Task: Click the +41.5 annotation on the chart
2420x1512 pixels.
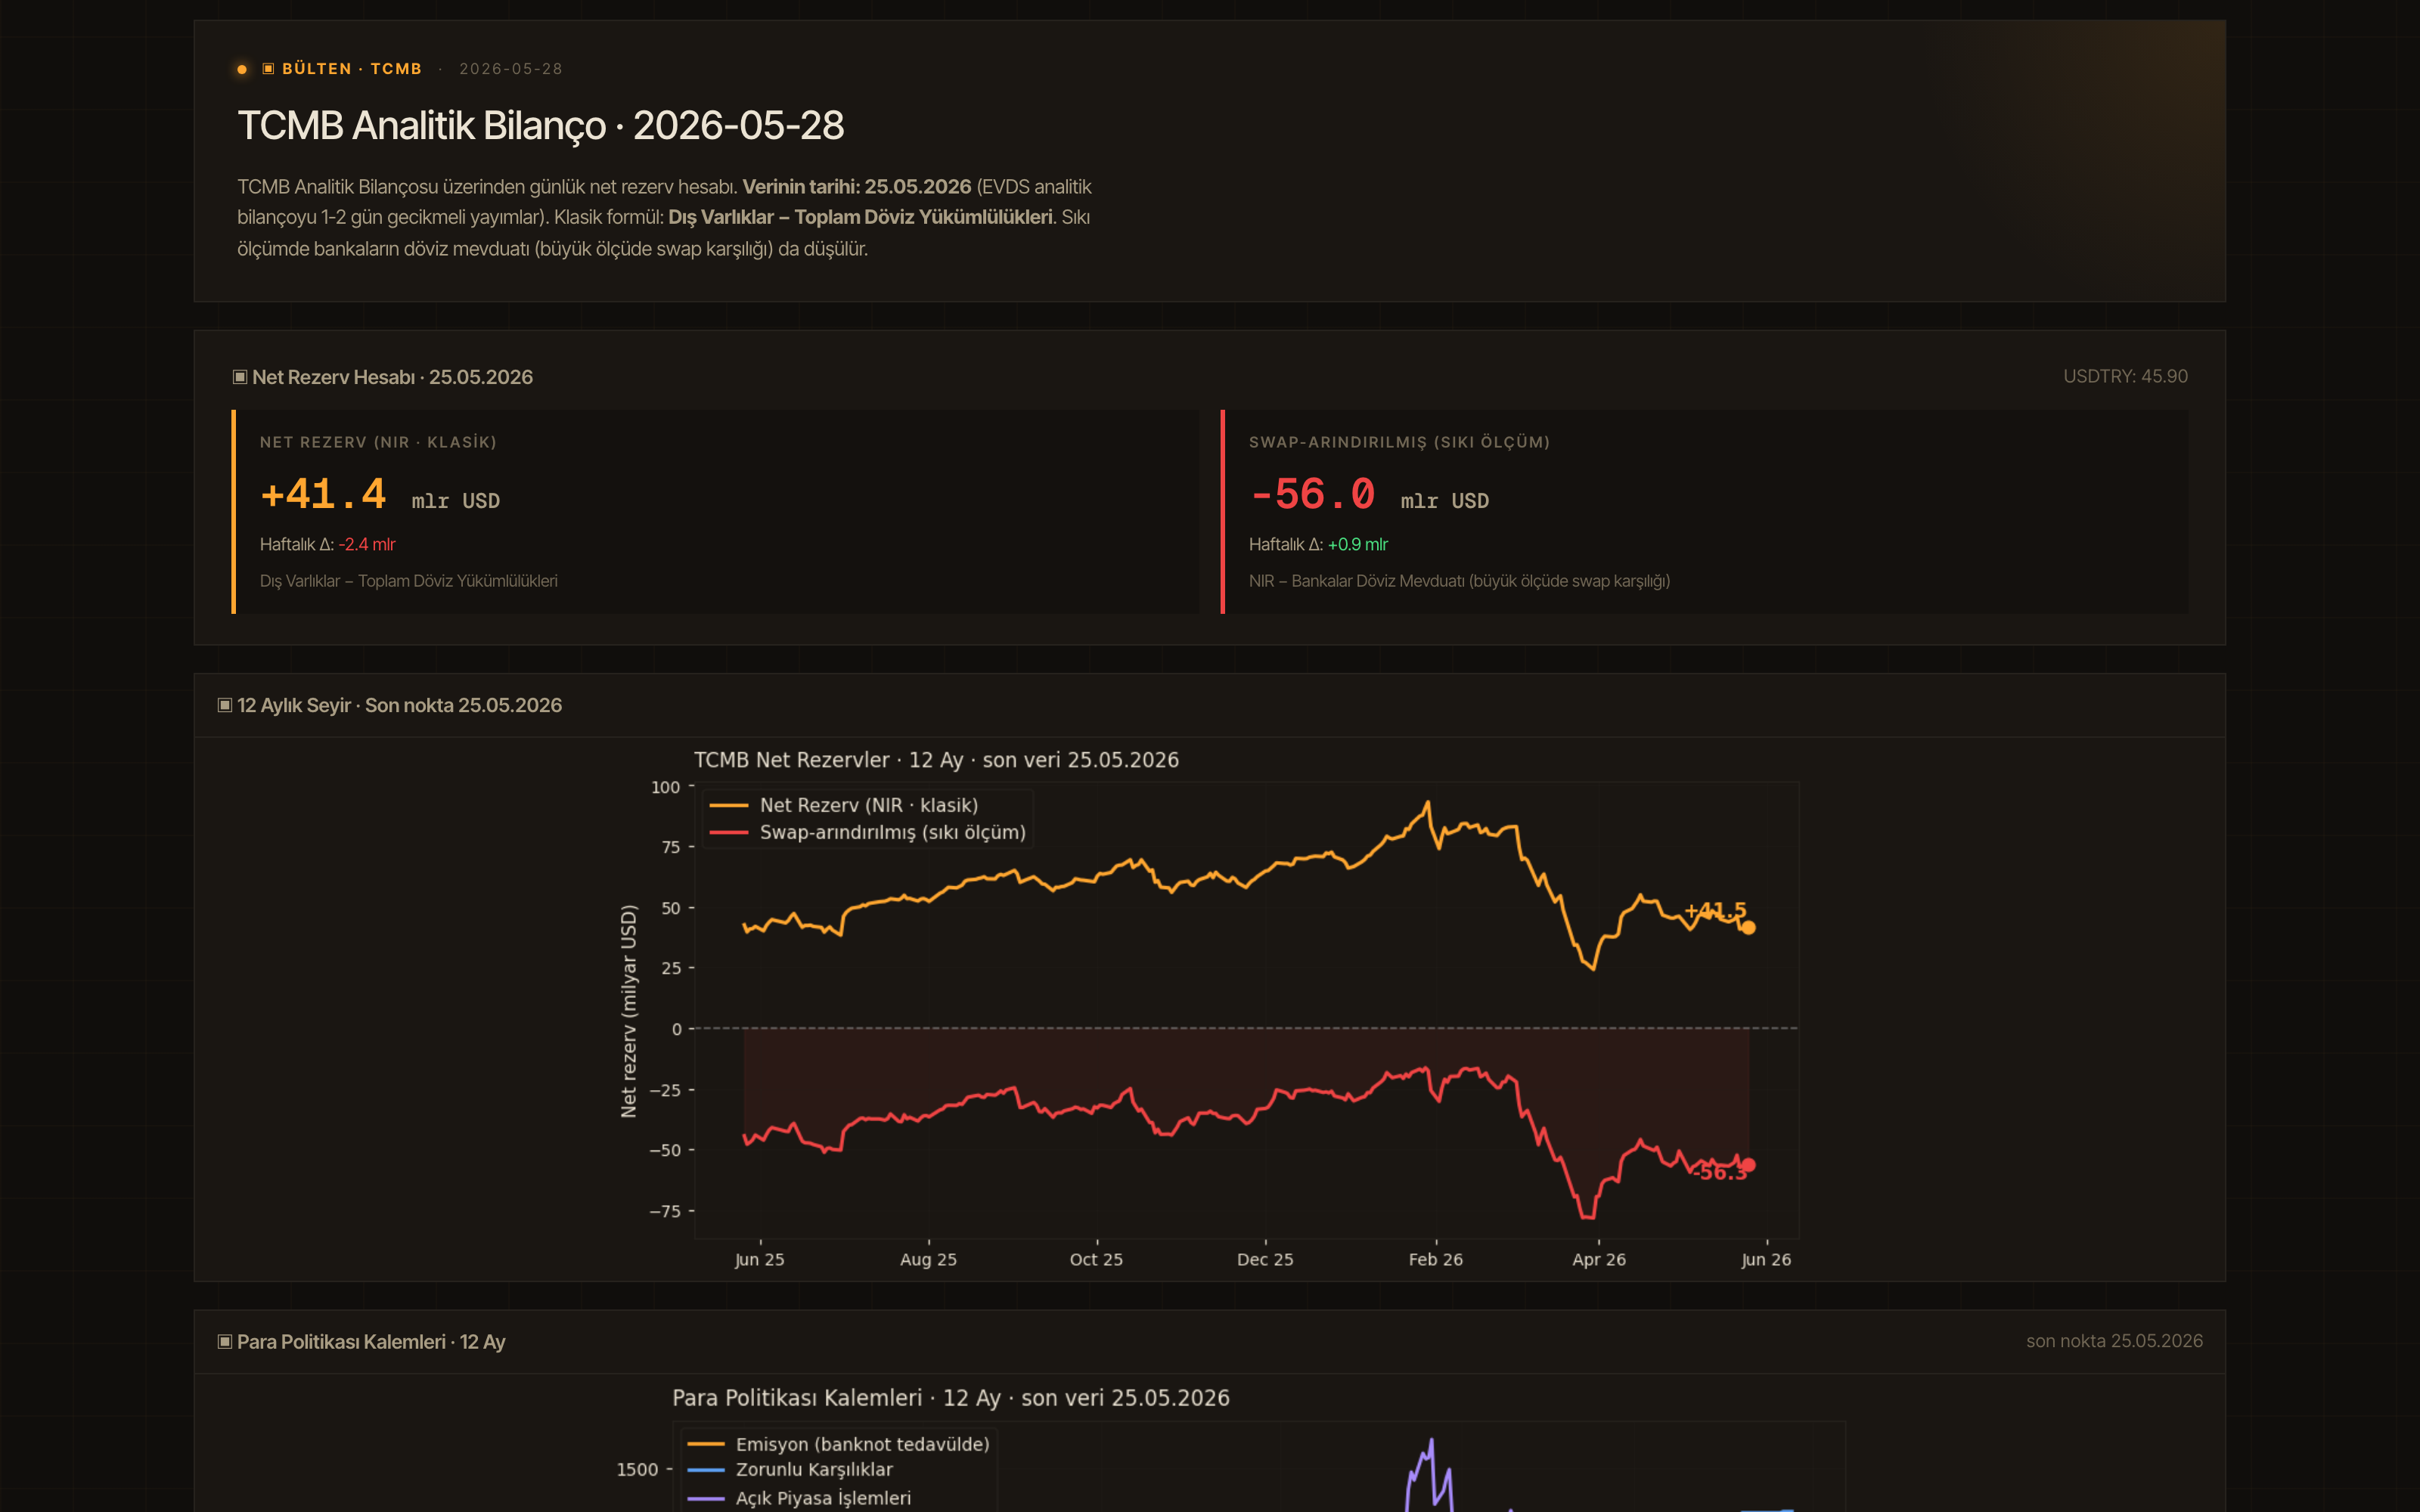Action: click(x=1715, y=910)
